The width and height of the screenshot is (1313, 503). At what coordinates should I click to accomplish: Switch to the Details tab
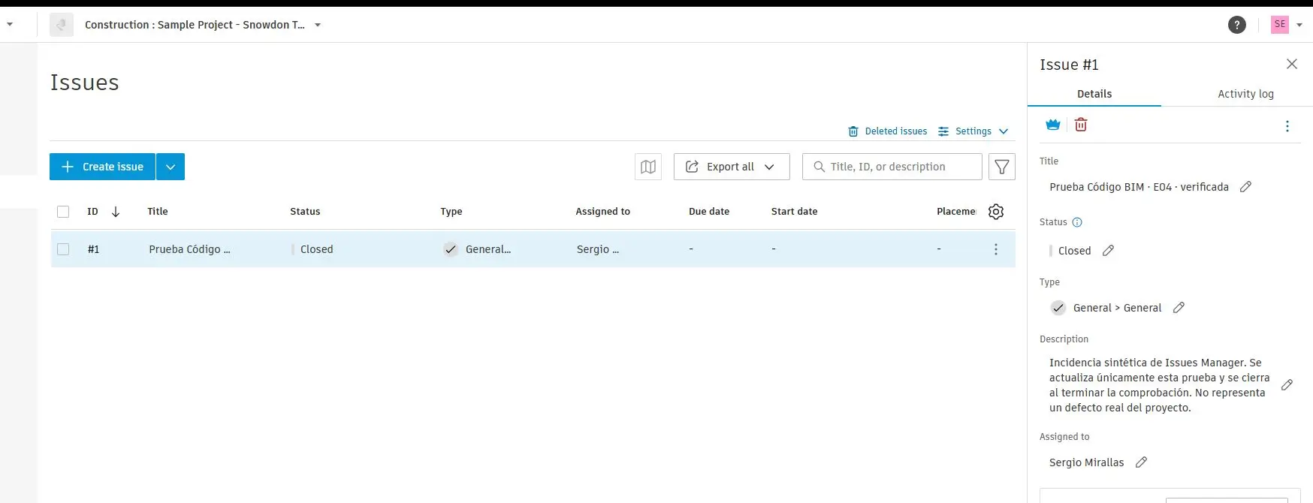coord(1094,94)
